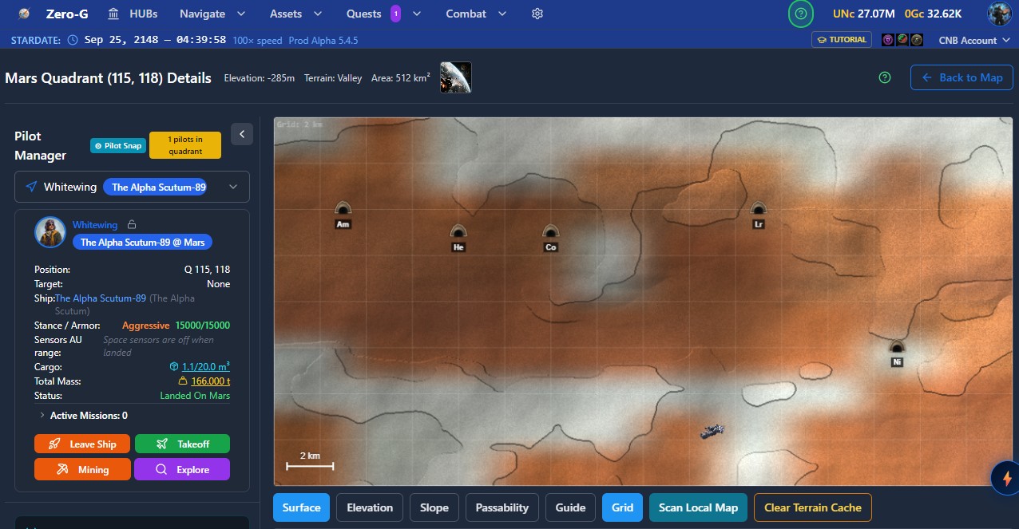
Task: Toggle the Surface map layer
Action: point(301,507)
